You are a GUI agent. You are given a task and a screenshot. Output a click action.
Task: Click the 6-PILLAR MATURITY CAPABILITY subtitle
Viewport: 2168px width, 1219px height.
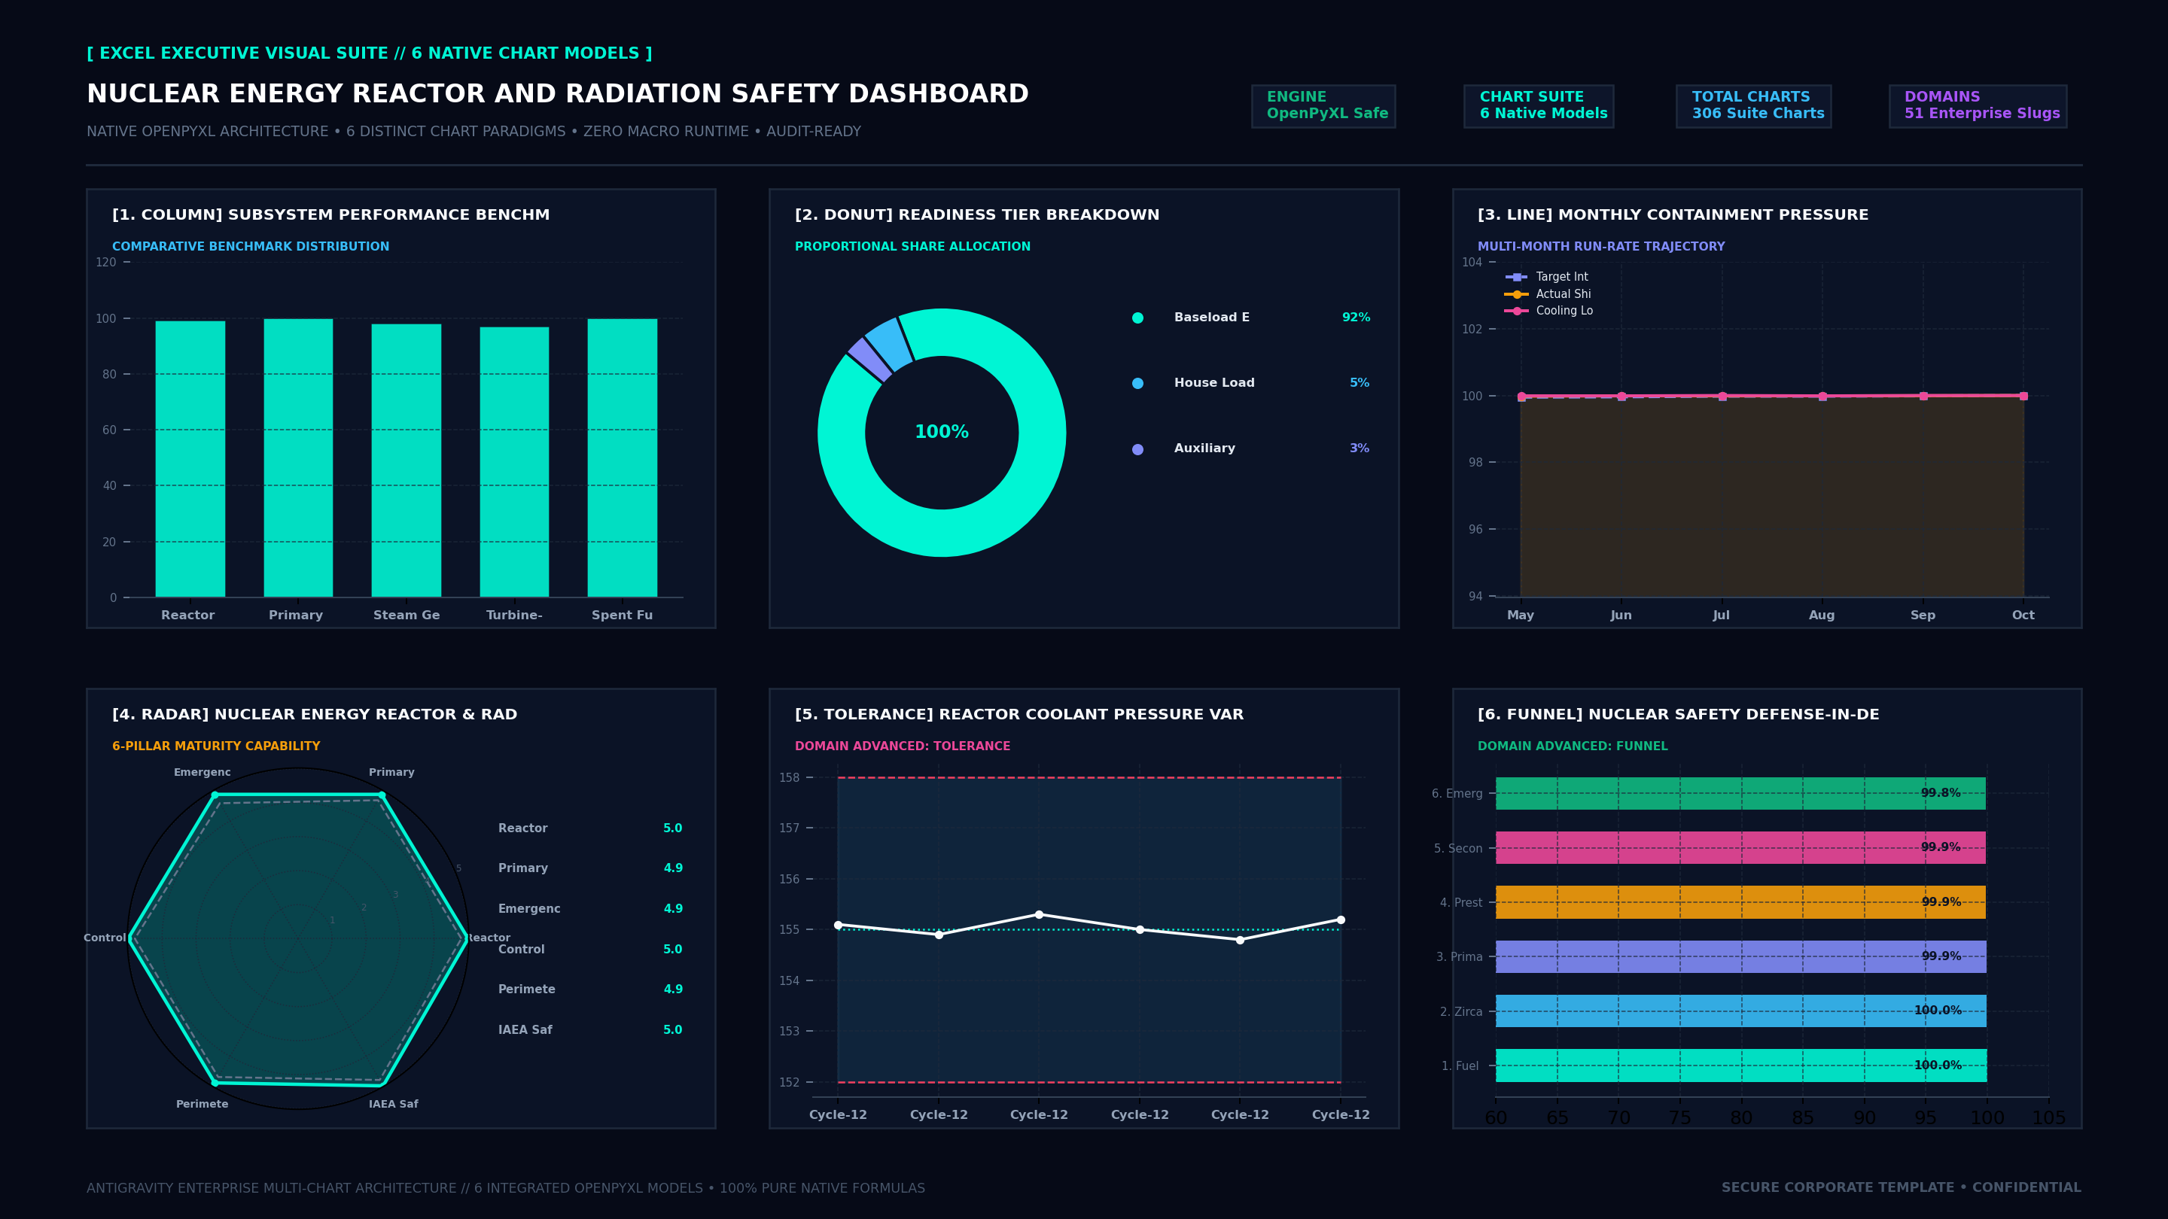pyautogui.click(x=216, y=746)
